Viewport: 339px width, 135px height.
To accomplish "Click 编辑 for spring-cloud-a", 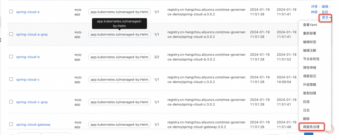I will click(325, 7).
